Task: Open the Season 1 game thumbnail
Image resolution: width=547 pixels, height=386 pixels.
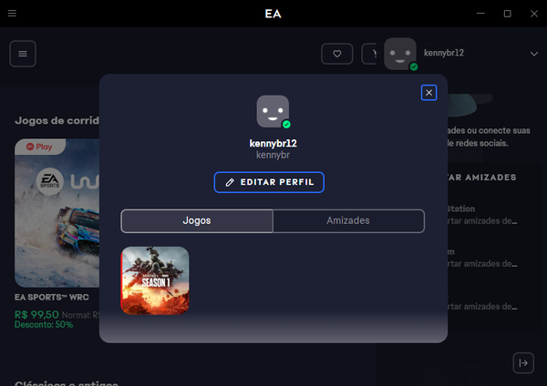Action: coord(155,280)
